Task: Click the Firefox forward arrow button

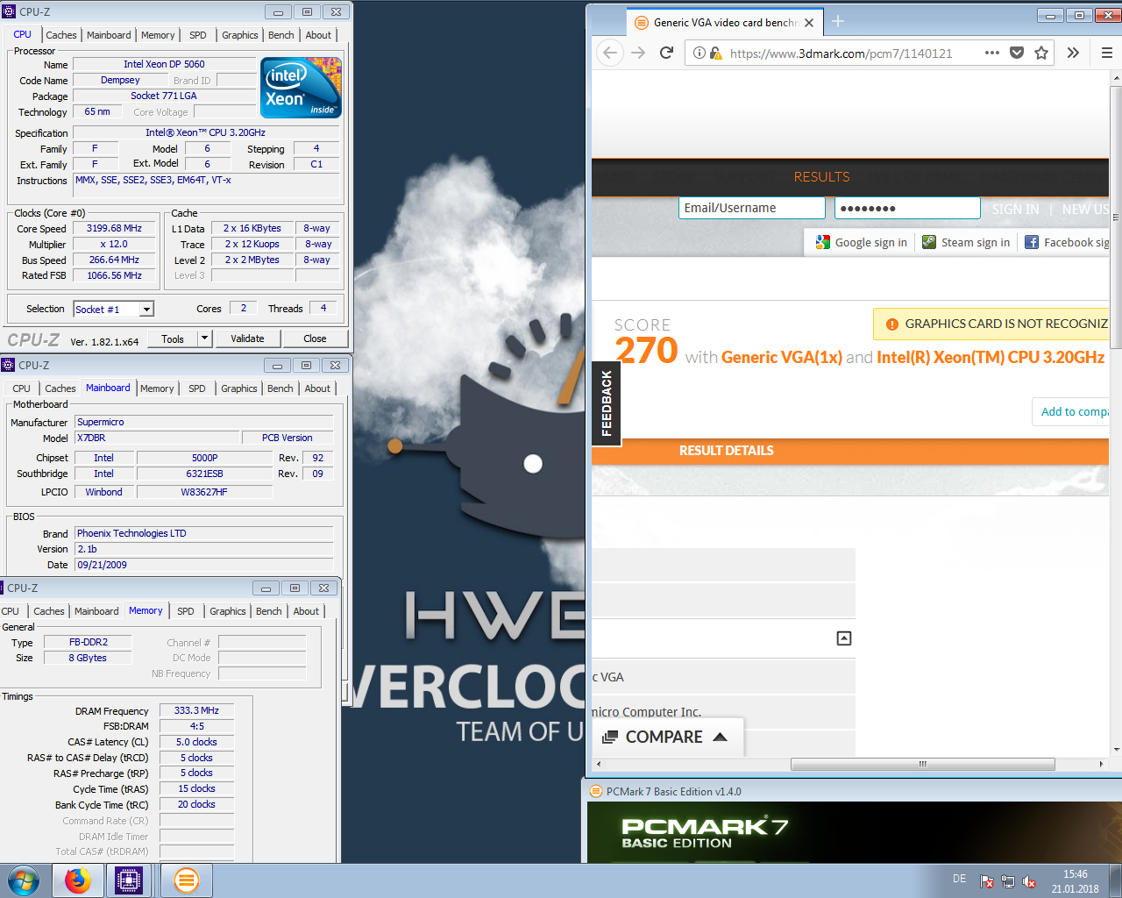Action: (638, 53)
